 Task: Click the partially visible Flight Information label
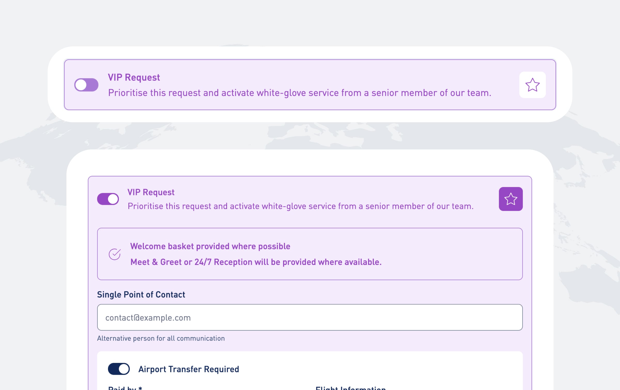pyautogui.click(x=351, y=388)
